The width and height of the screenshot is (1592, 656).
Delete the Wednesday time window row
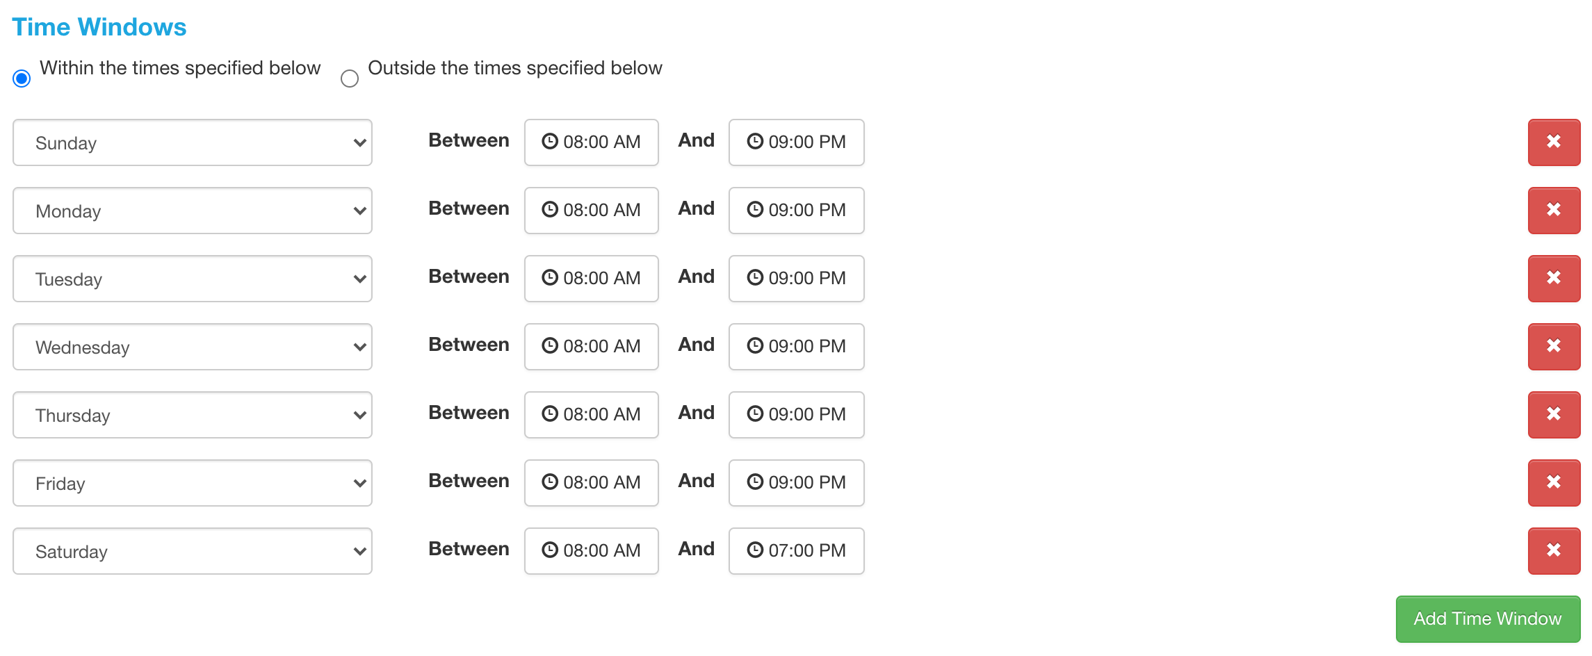point(1554,347)
